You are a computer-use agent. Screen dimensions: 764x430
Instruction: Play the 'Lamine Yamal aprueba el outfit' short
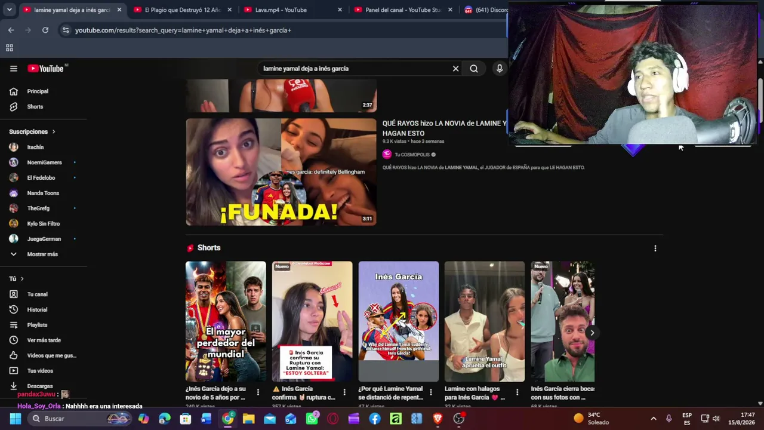pyautogui.click(x=485, y=321)
